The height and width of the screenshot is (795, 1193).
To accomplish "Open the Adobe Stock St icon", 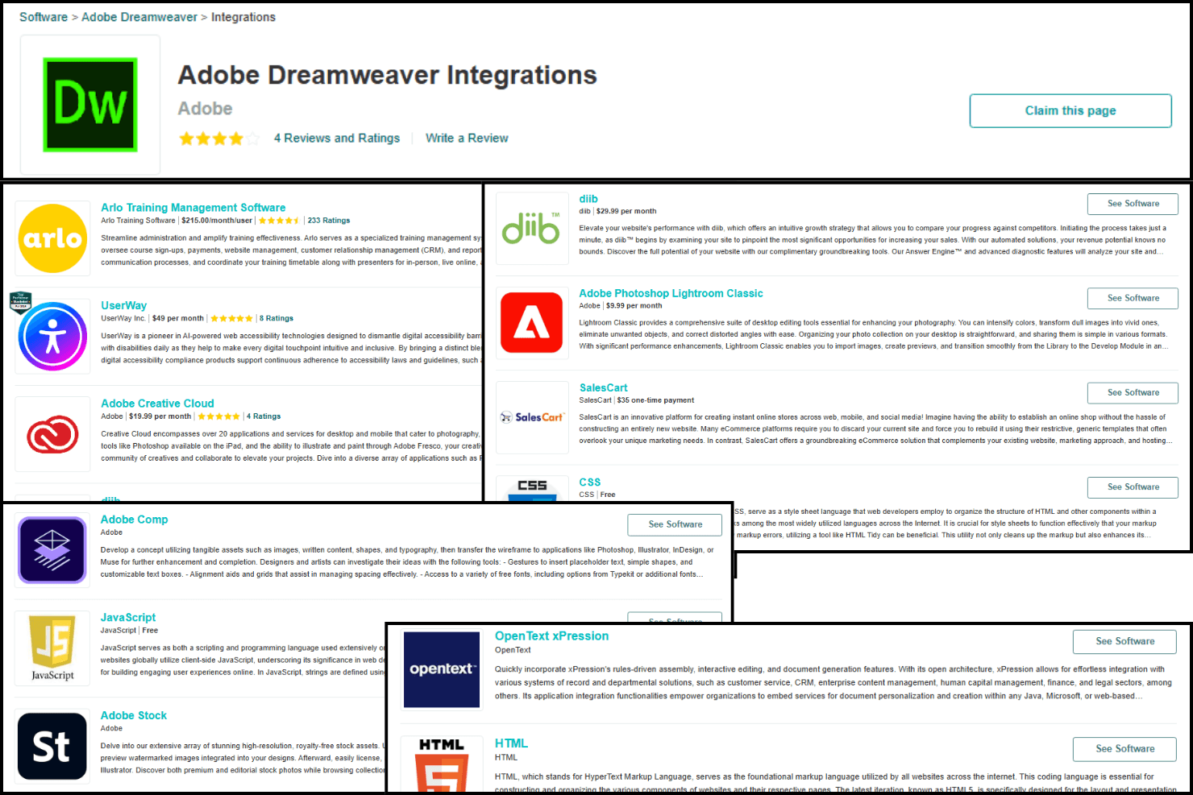I will coord(52,747).
